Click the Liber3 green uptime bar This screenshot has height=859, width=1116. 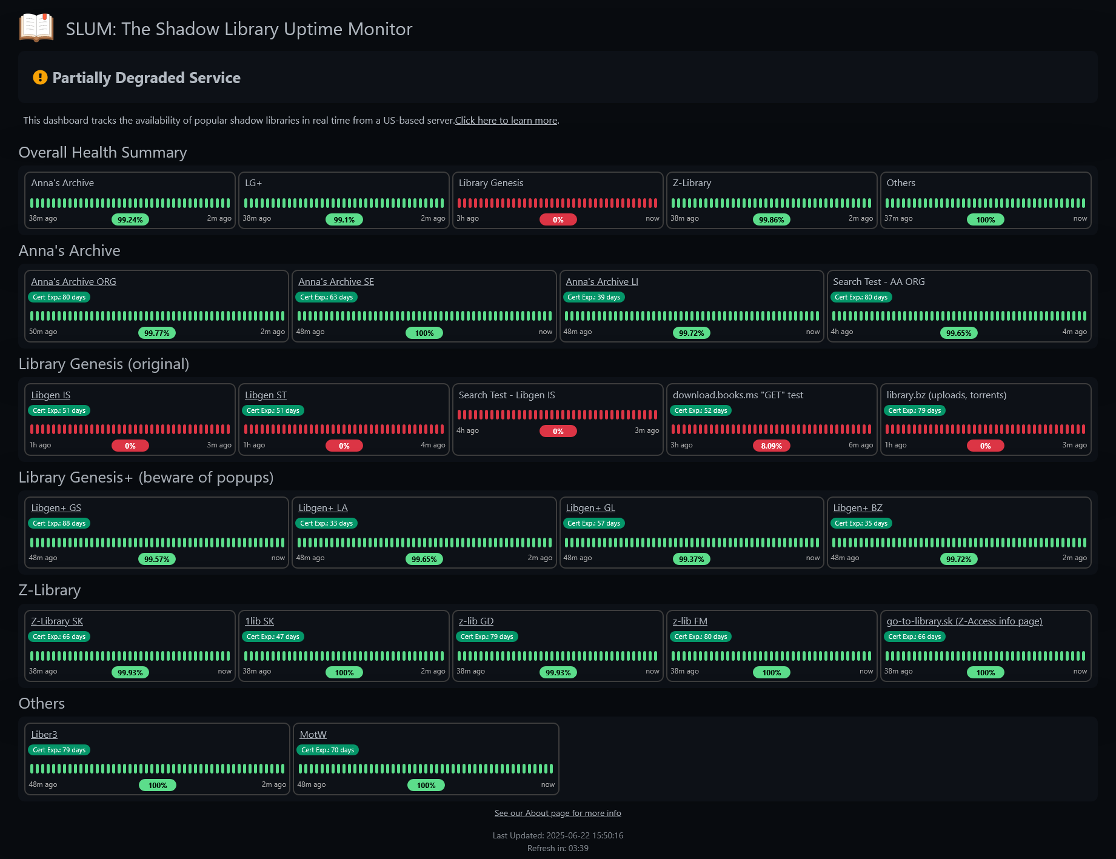tap(157, 769)
